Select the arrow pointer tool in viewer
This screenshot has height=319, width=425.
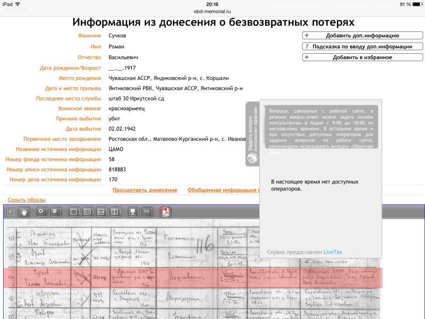tap(10, 212)
